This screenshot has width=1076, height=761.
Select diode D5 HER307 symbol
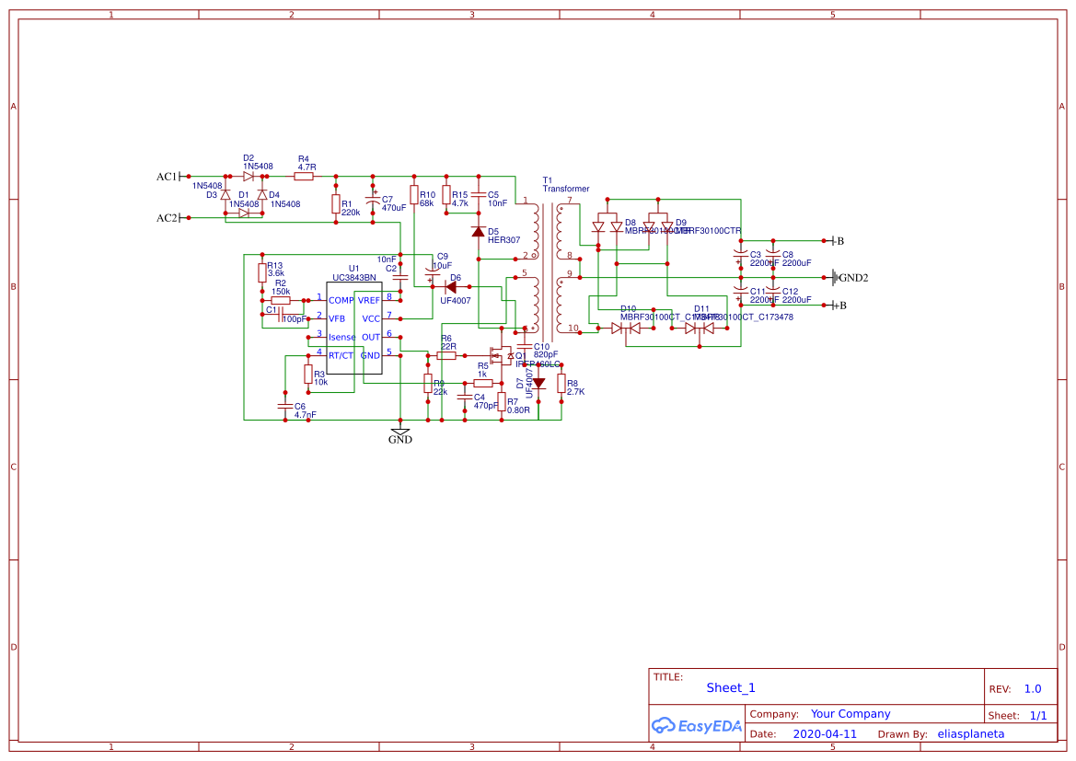point(477,232)
